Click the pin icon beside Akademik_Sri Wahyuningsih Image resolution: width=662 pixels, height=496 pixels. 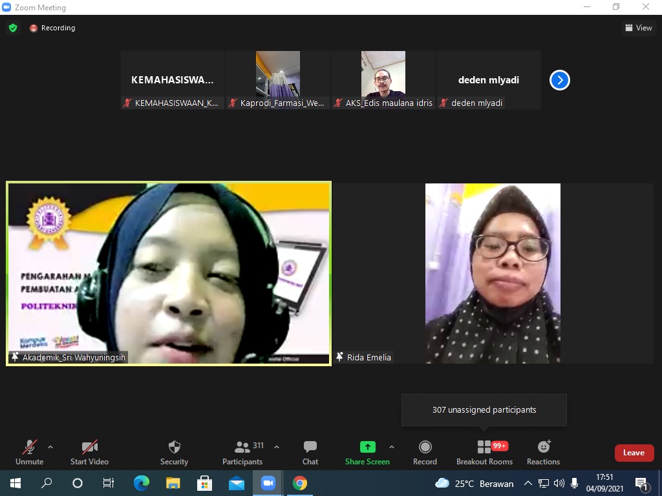pos(15,357)
